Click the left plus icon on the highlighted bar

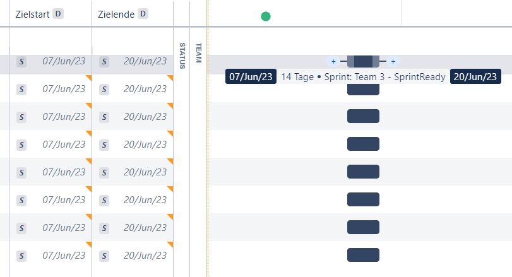pyautogui.click(x=333, y=61)
